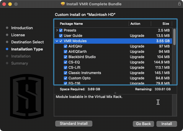Click the Action column header
183x131 pixels.
[x=135, y=24]
